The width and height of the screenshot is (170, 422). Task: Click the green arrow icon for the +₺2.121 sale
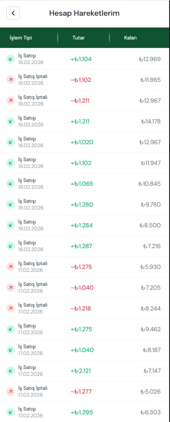coord(11,371)
